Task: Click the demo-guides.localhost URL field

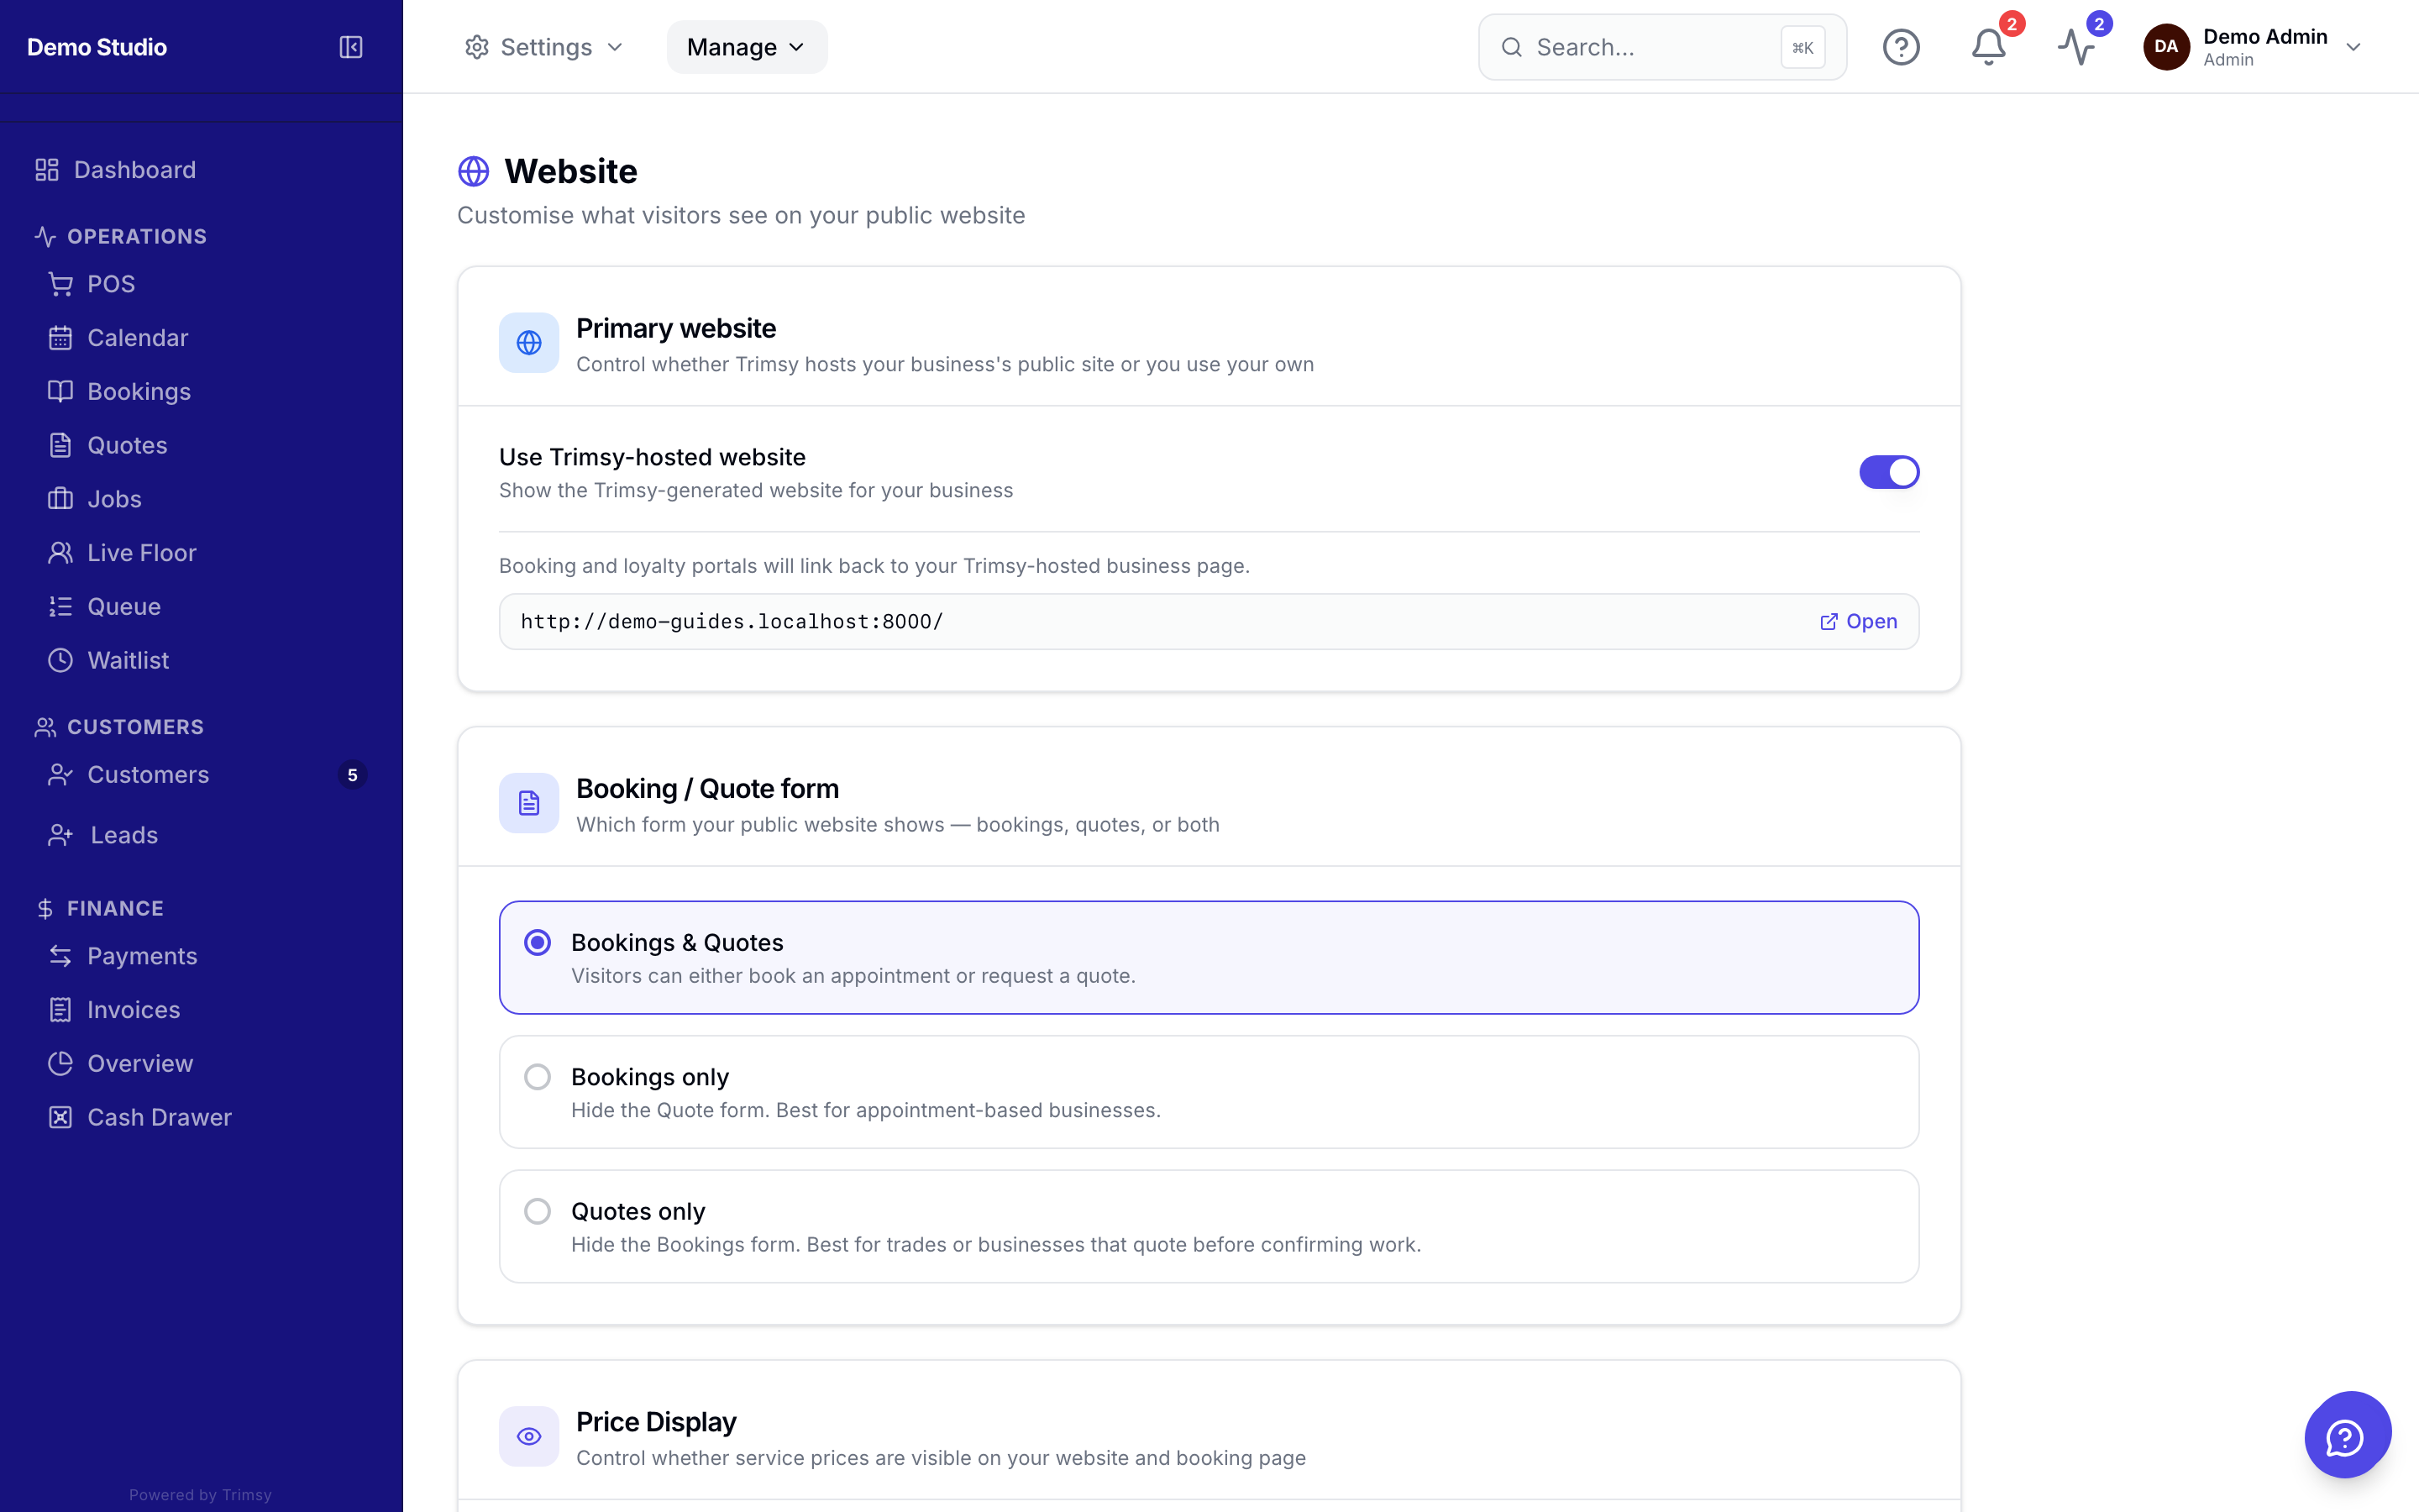Action: [1209, 621]
